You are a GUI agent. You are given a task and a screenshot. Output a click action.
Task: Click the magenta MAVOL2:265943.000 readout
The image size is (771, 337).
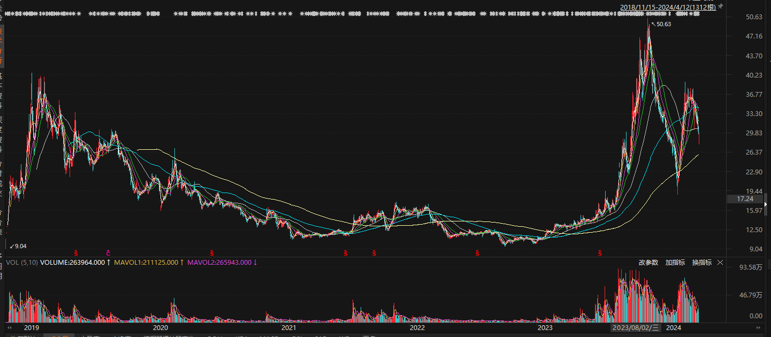pyautogui.click(x=219, y=263)
